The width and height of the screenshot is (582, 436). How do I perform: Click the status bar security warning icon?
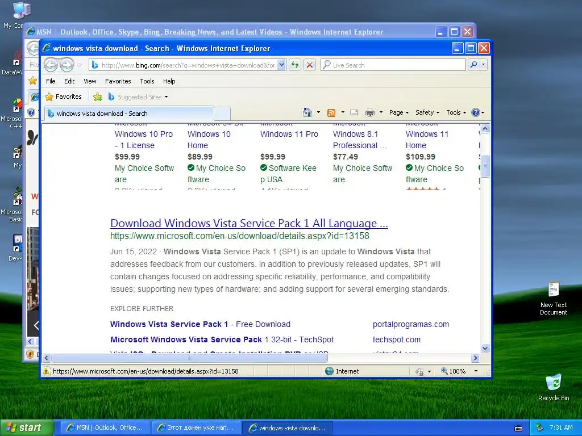pos(47,371)
